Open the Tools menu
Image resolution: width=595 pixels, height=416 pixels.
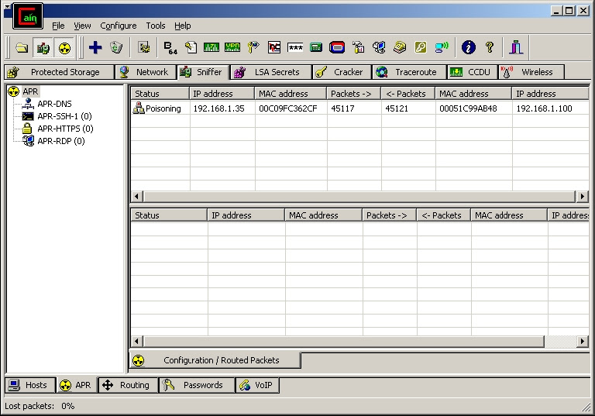pos(156,26)
